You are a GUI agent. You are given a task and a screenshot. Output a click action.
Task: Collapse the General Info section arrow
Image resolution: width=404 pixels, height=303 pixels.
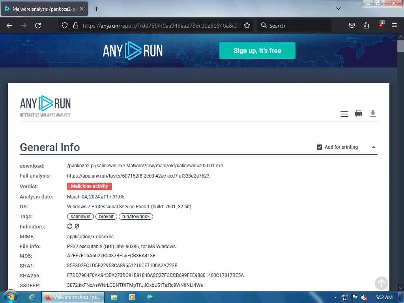[374, 147]
